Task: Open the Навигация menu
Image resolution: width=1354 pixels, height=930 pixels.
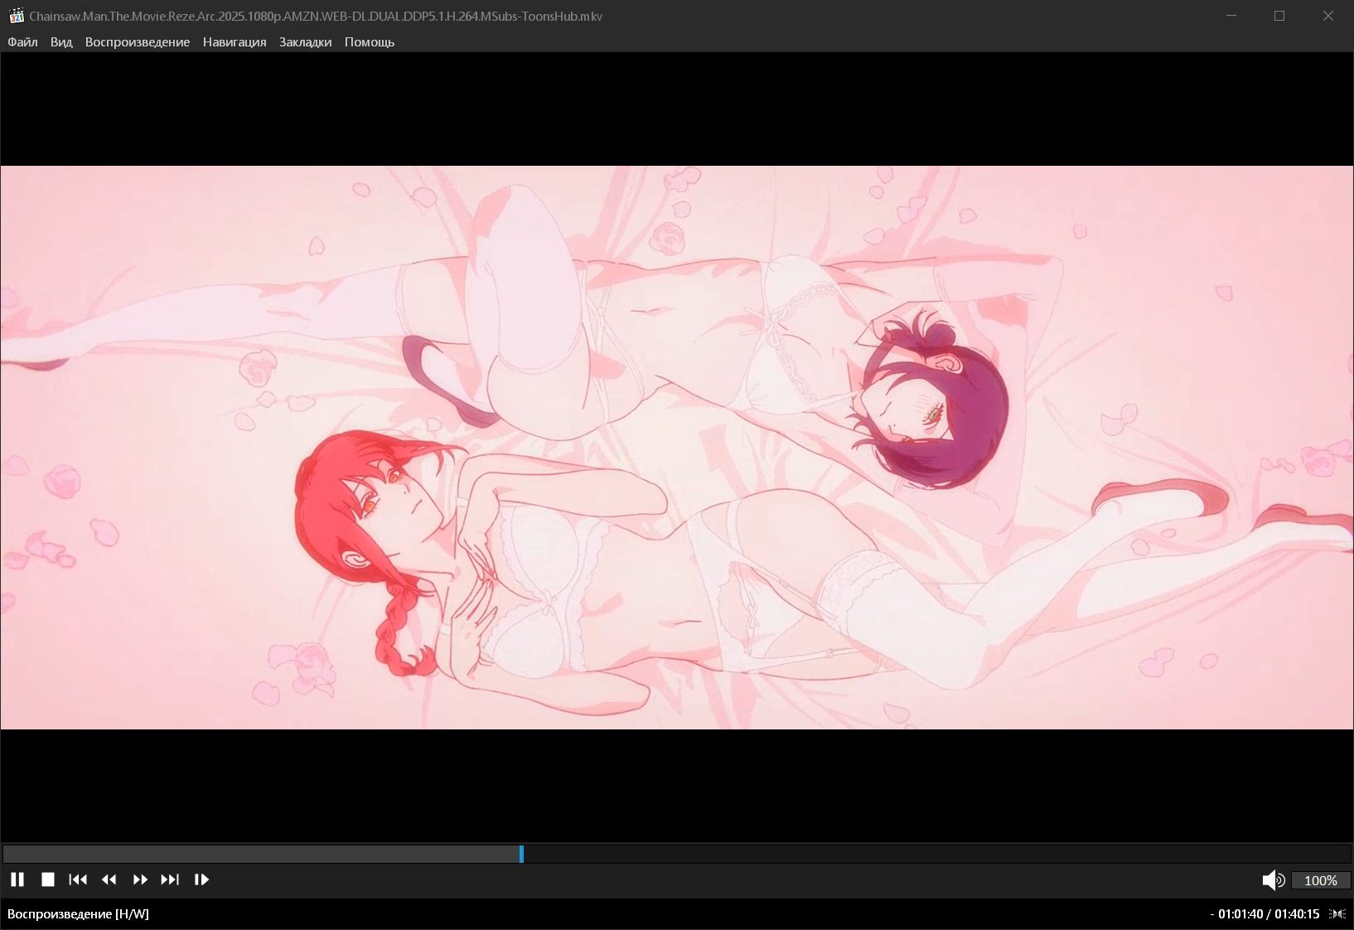Action: (235, 42)
